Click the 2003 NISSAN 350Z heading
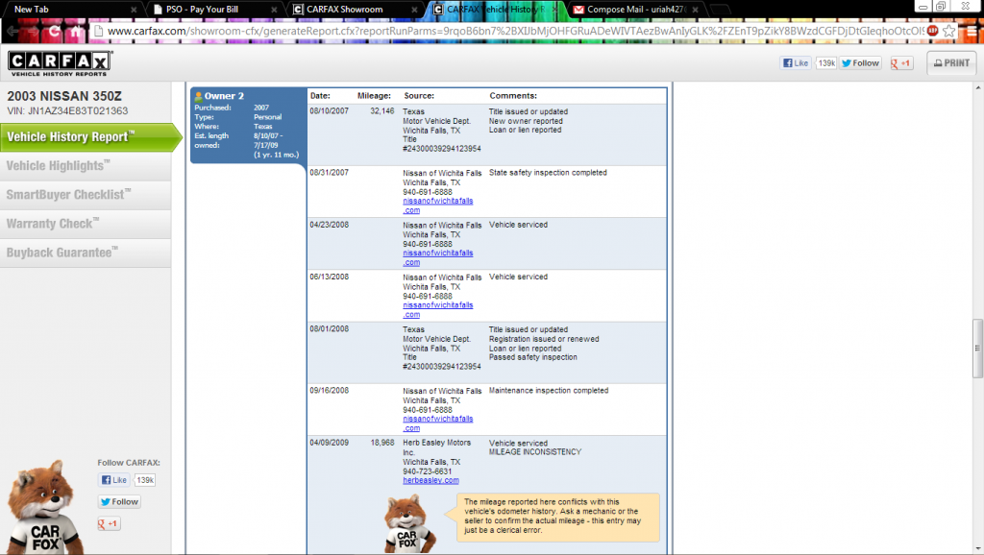The width and height of the screenshot is (984, 555). 64,96
